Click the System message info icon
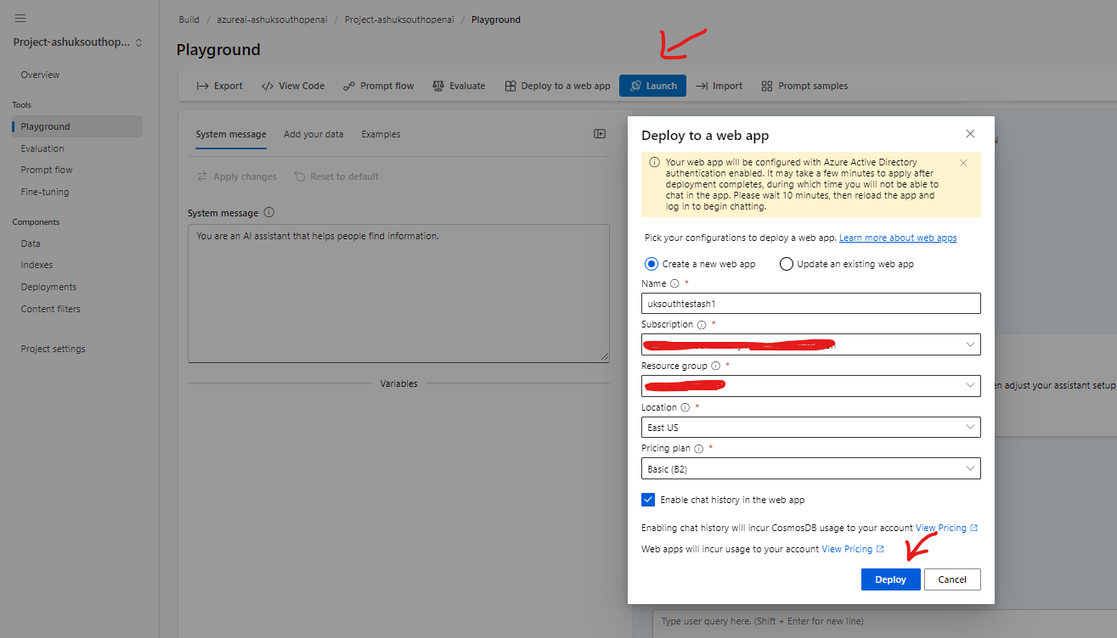1117x638 pixels. pyautogui.click(x=269, y=213)
